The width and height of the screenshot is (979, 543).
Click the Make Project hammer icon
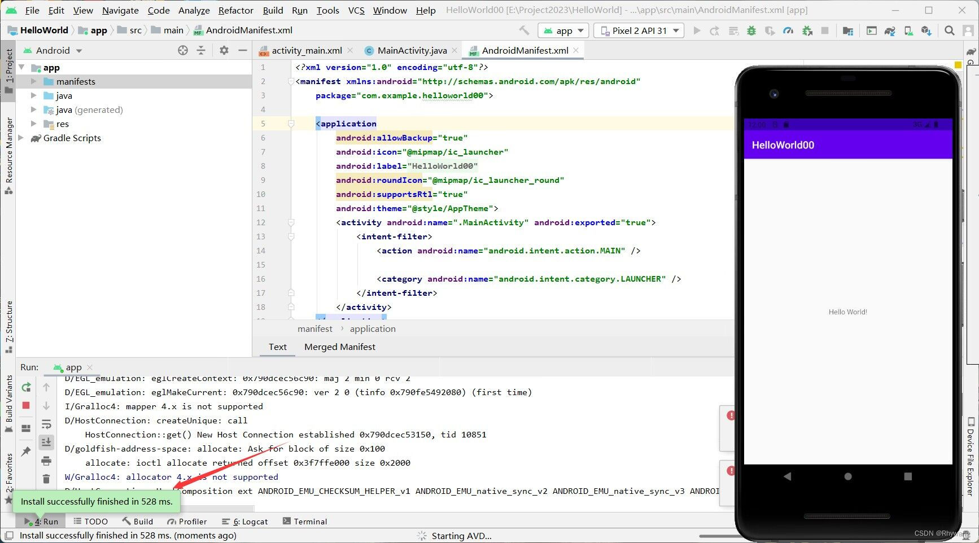click(524, 30)
